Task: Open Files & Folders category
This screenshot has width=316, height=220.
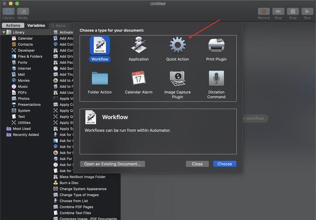Action: pyautogui.click(x=30, y=56)
